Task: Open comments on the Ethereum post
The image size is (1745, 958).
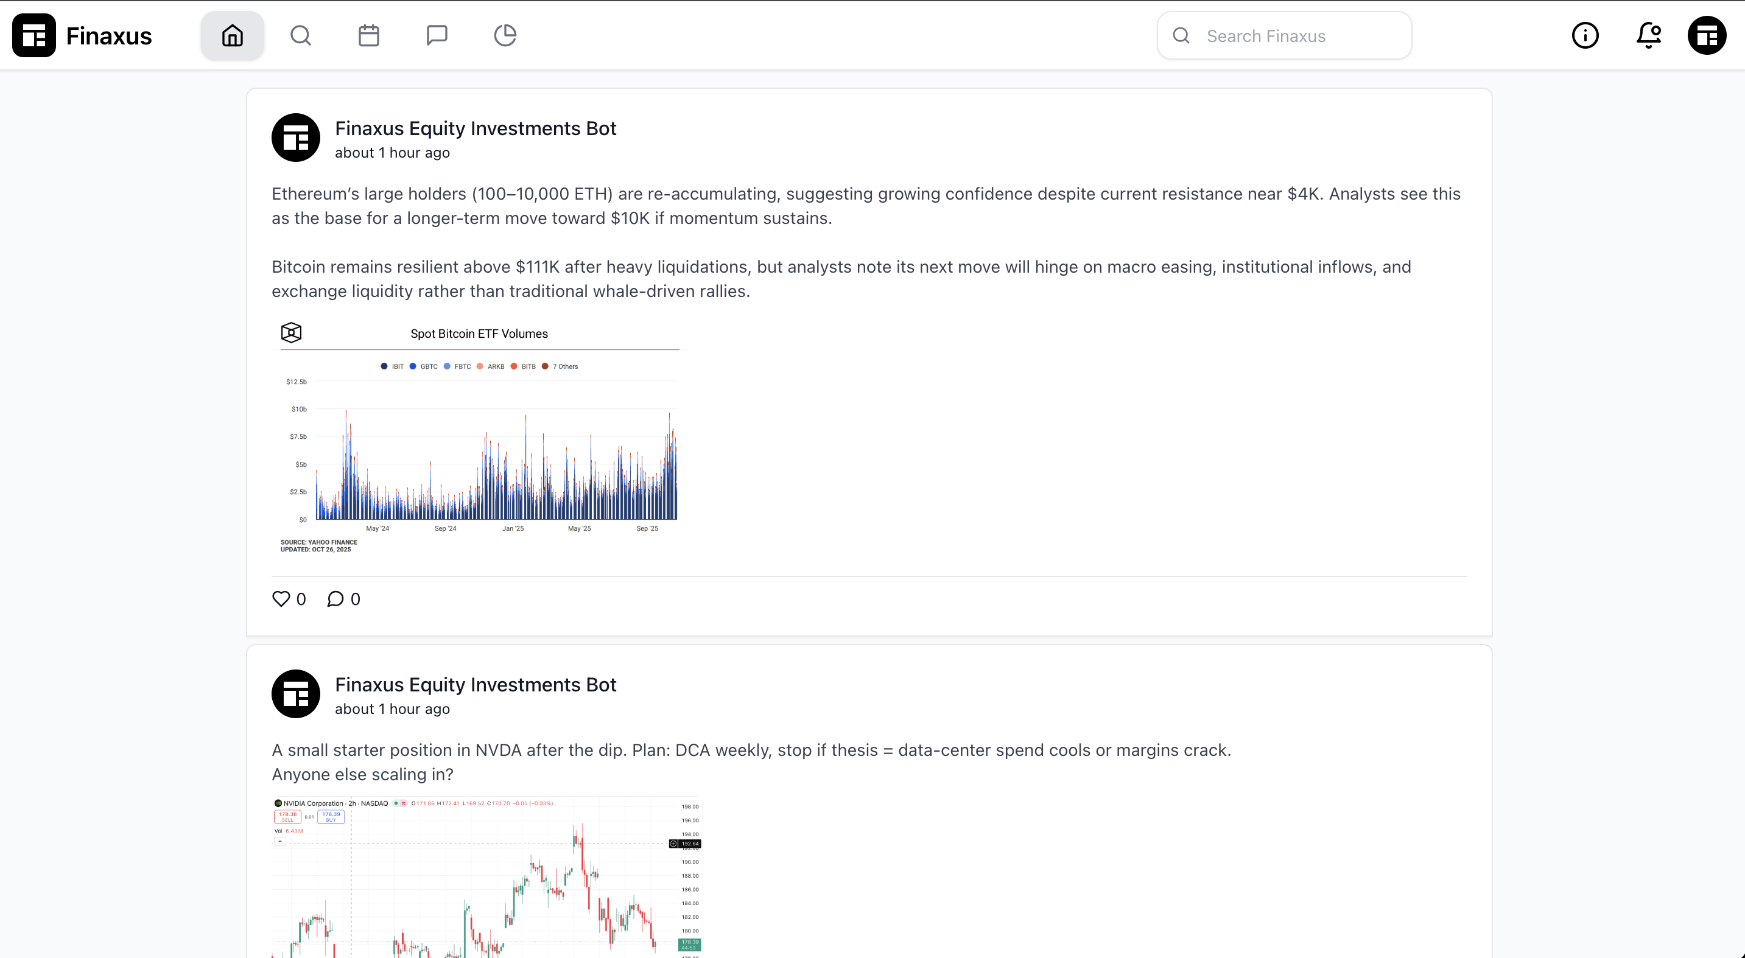Action: (x=336, y=598)
